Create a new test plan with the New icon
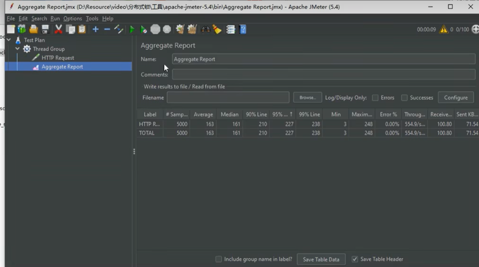Viewport: 479px width, 267px height. coord(11,29)
